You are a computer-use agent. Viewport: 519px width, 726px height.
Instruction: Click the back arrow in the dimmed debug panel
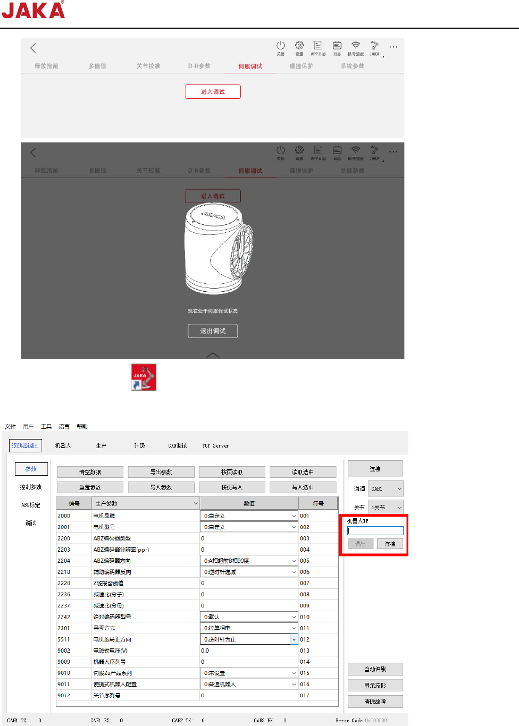pos(33,153)
